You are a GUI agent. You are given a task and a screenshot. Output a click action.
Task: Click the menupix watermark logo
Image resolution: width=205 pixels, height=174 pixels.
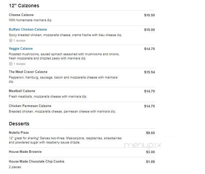(x=143, y=146)
